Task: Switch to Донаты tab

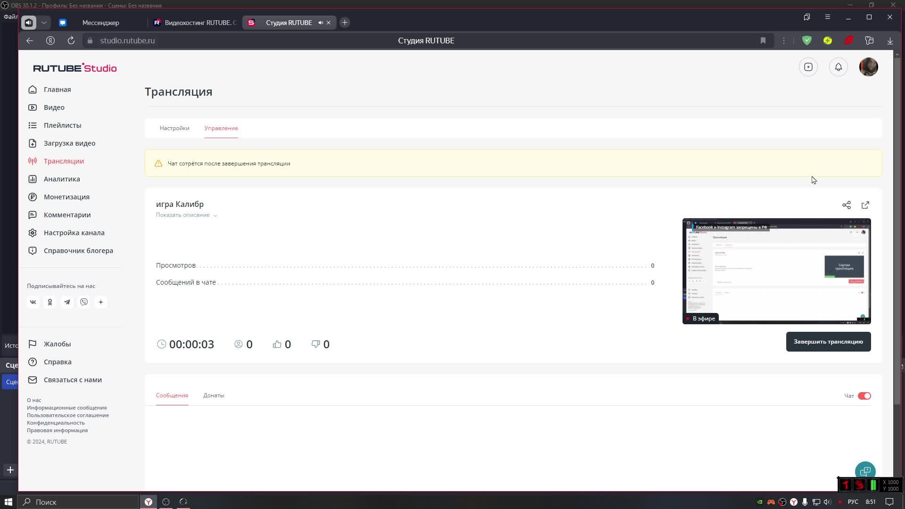Action: 214,395
